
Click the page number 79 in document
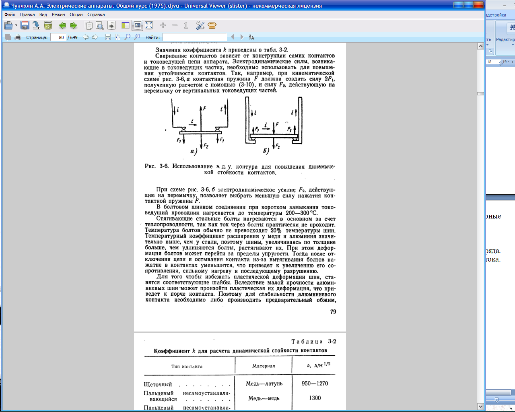click(x=333, y=312)
